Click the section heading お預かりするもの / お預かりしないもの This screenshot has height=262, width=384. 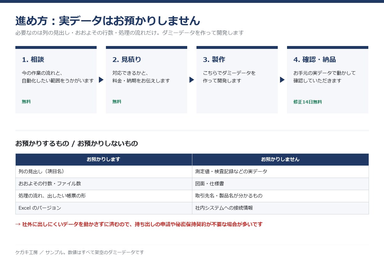coord(76,143)
